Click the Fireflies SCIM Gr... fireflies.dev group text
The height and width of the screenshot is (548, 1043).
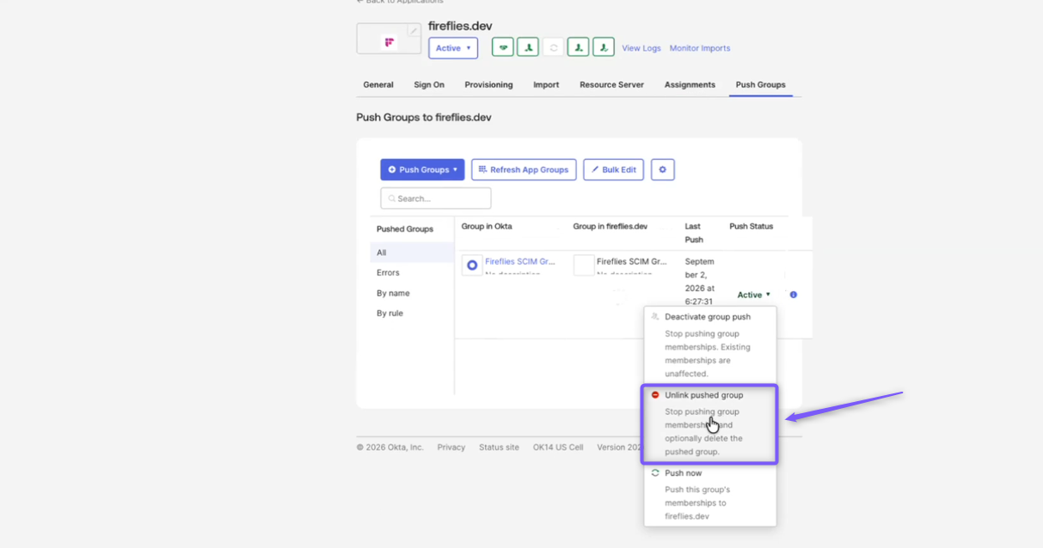pyautogui.click(x=632, y=262)
